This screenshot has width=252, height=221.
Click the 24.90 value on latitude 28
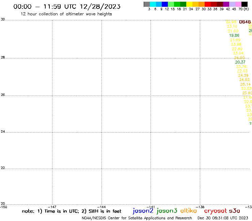tap(239, 58)
